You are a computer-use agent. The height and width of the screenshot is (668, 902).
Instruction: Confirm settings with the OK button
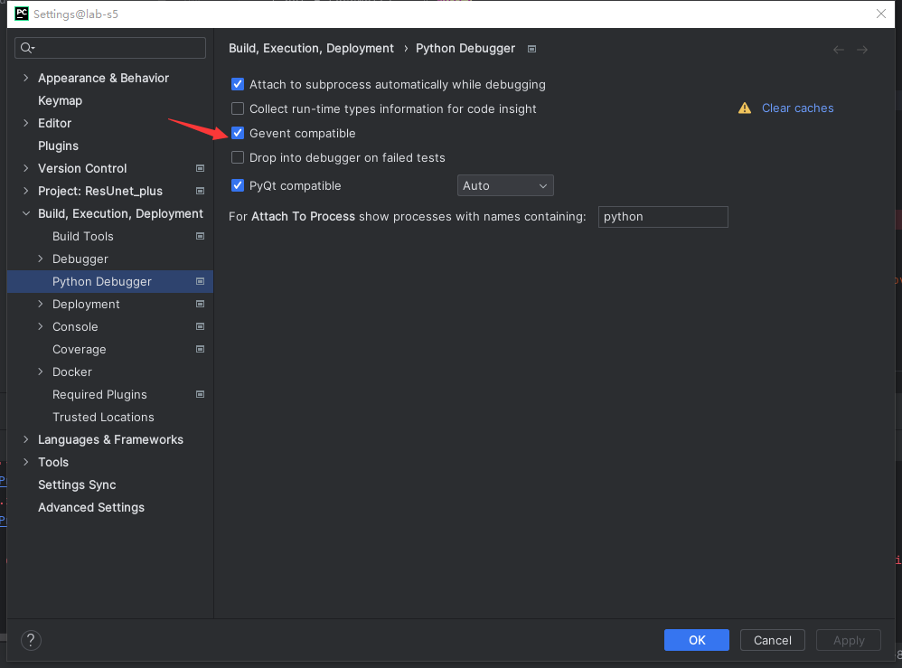[x=697, y=640]
